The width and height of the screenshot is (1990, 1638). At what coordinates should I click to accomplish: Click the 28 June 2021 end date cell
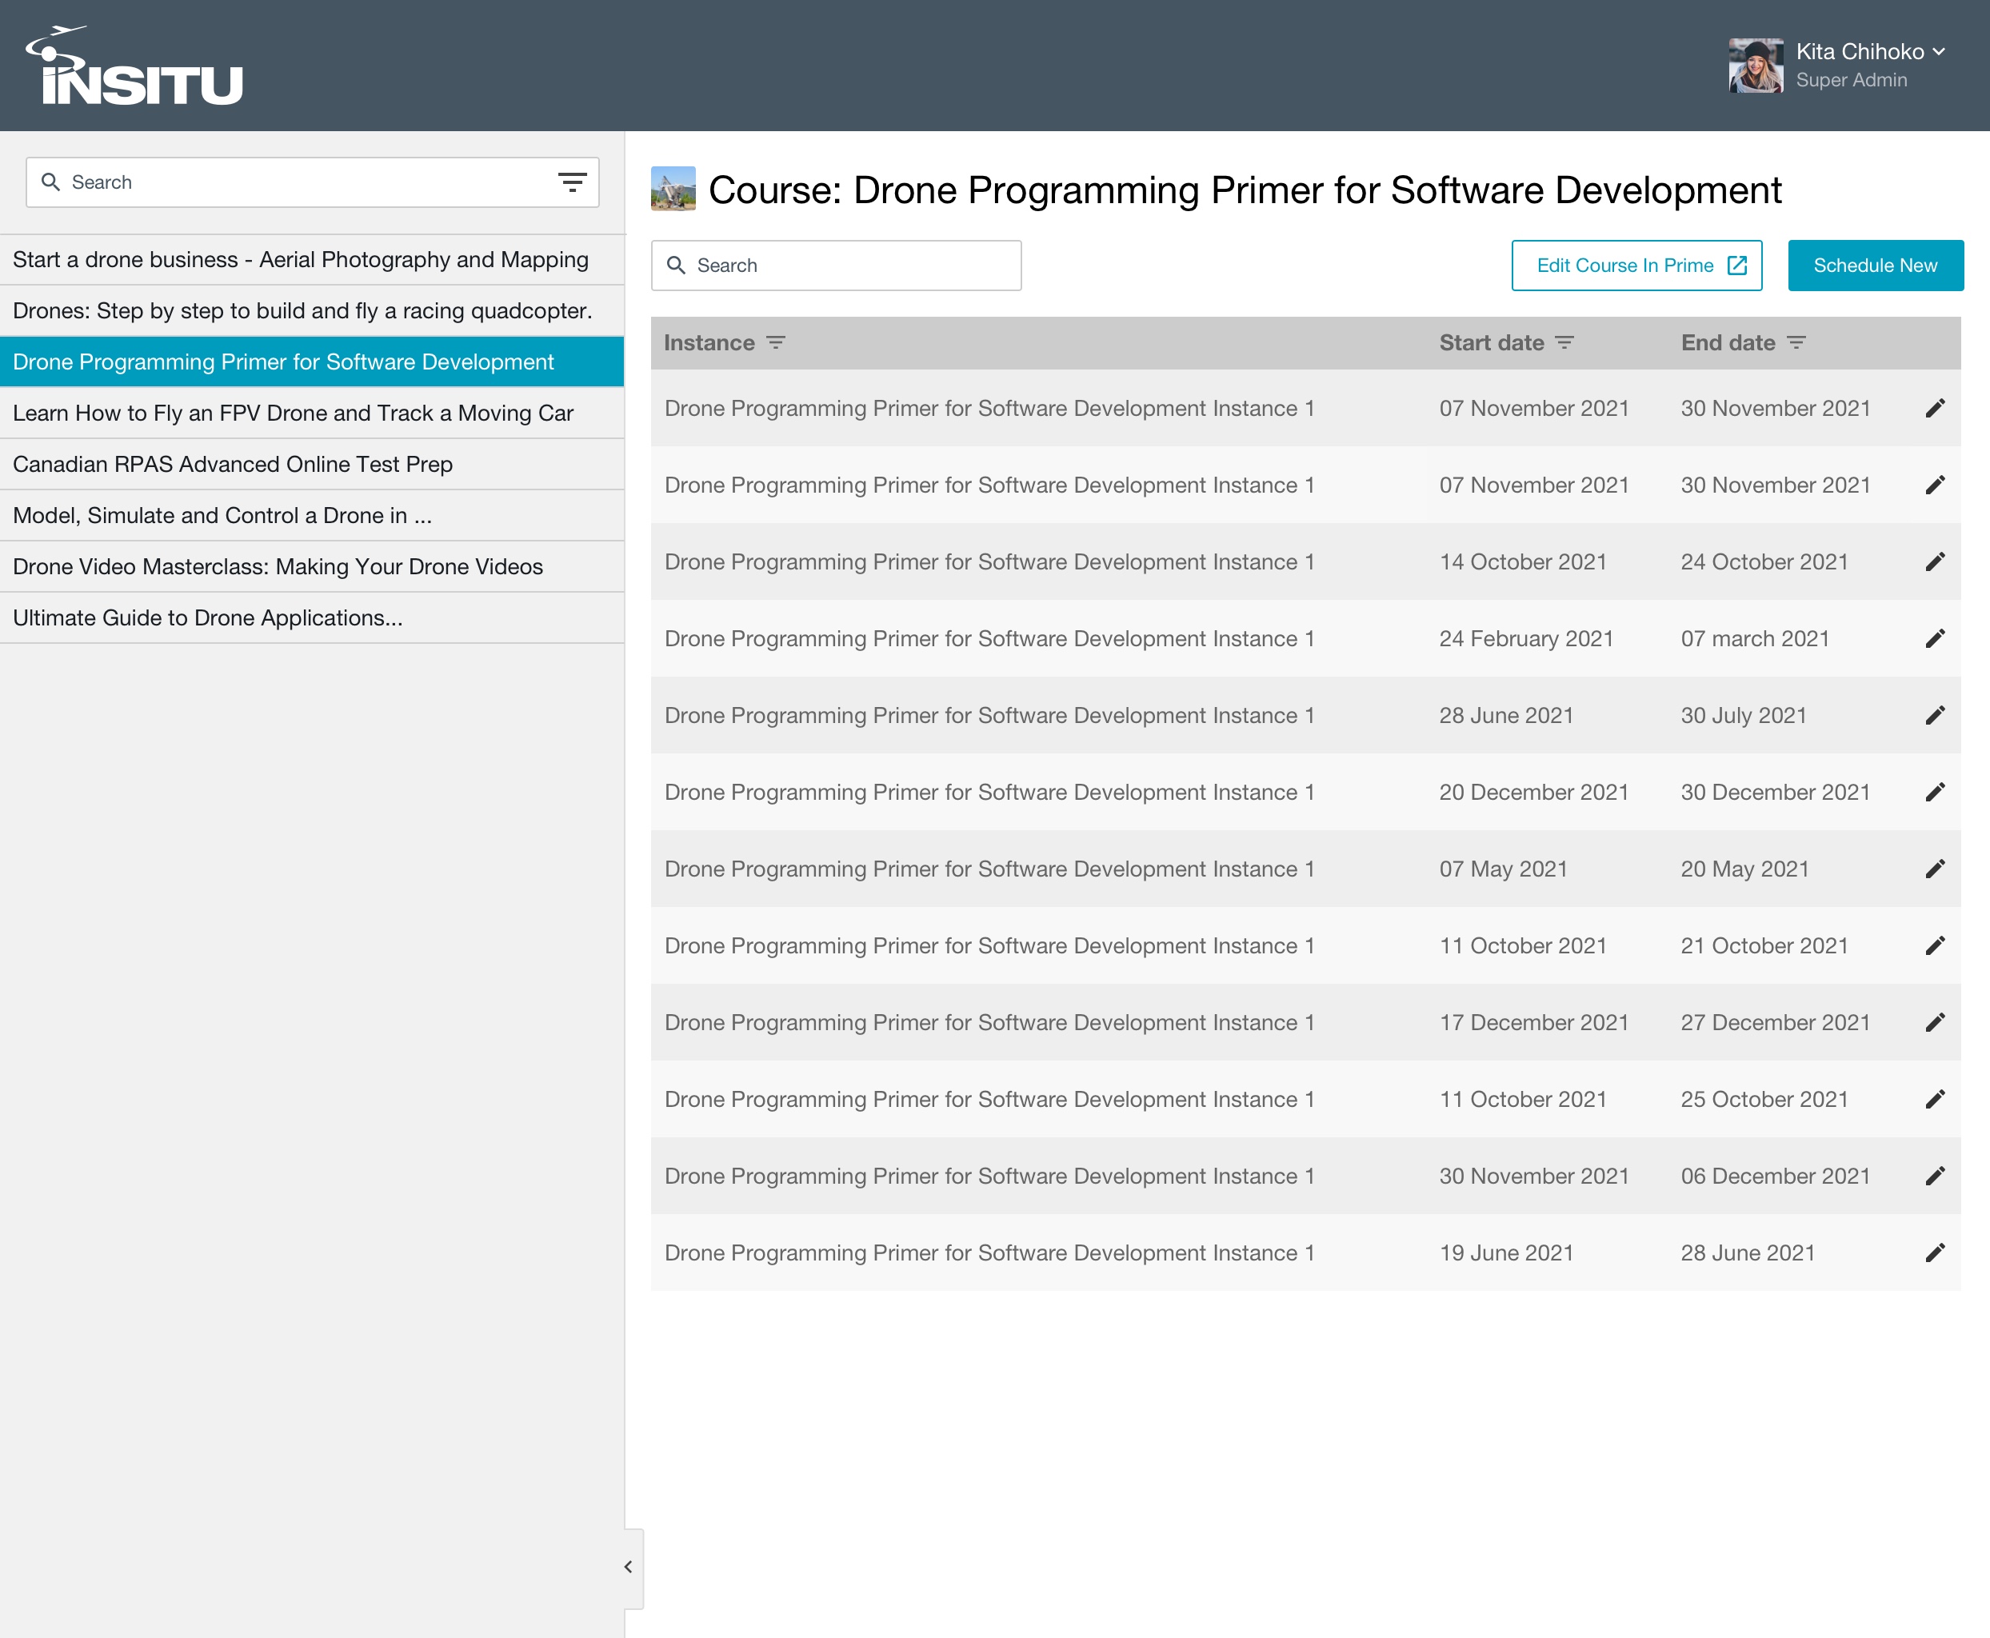pos(1748,1253)
